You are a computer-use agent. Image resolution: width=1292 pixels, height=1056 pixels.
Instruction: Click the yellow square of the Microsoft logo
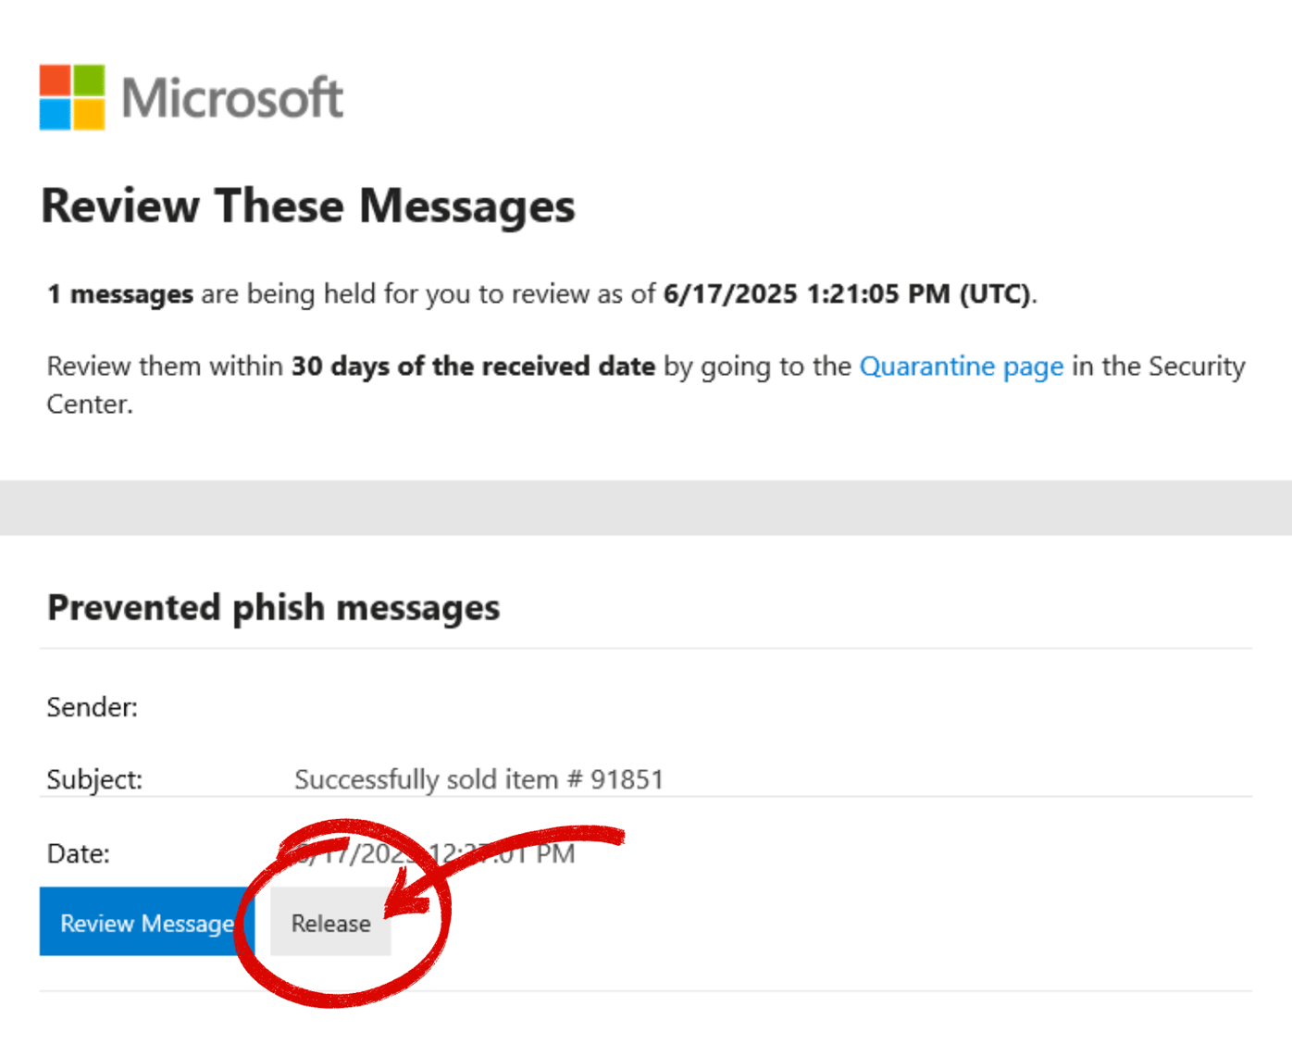click(x=90, y=115)
